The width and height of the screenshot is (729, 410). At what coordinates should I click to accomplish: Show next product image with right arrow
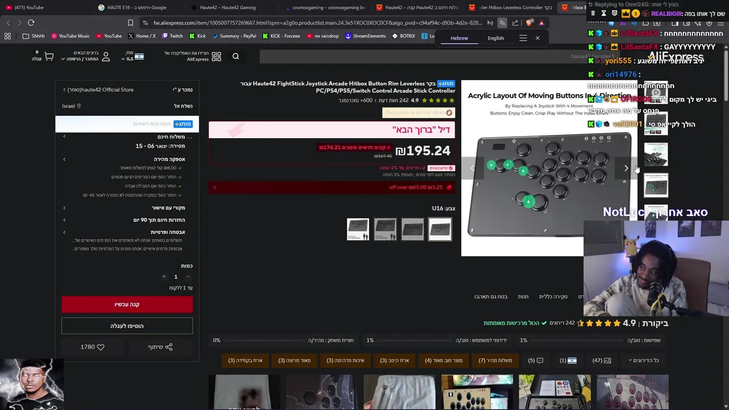(x=626, y=168)
